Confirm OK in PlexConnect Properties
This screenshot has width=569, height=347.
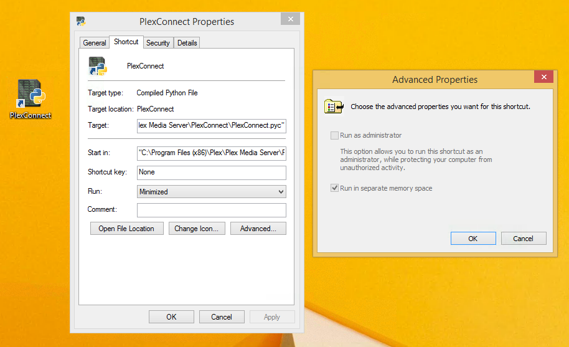(x=171, y=317)
